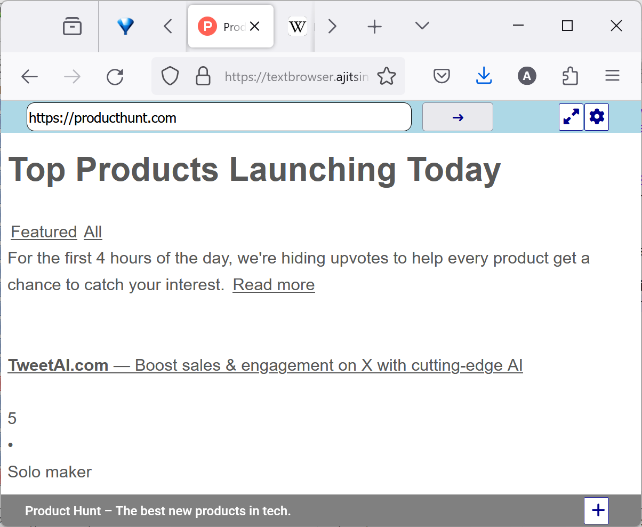Image resolution: width=642 pixels, height=527 pixels.
Task: Bookmark this page with the star
Action: pyautogui.click(x=387, y=76)
